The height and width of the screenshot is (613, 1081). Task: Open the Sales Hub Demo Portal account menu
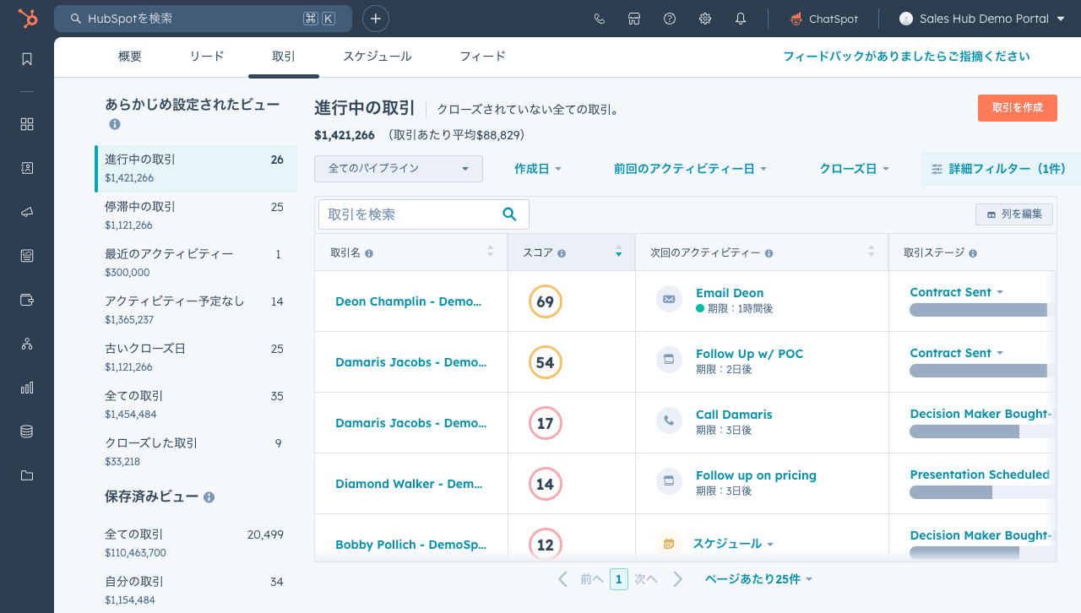tap(982, 19)
